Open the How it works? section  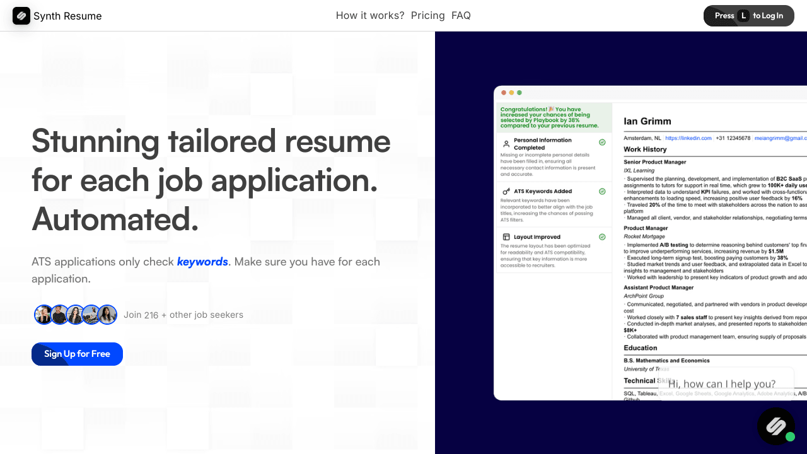(370, 16)
